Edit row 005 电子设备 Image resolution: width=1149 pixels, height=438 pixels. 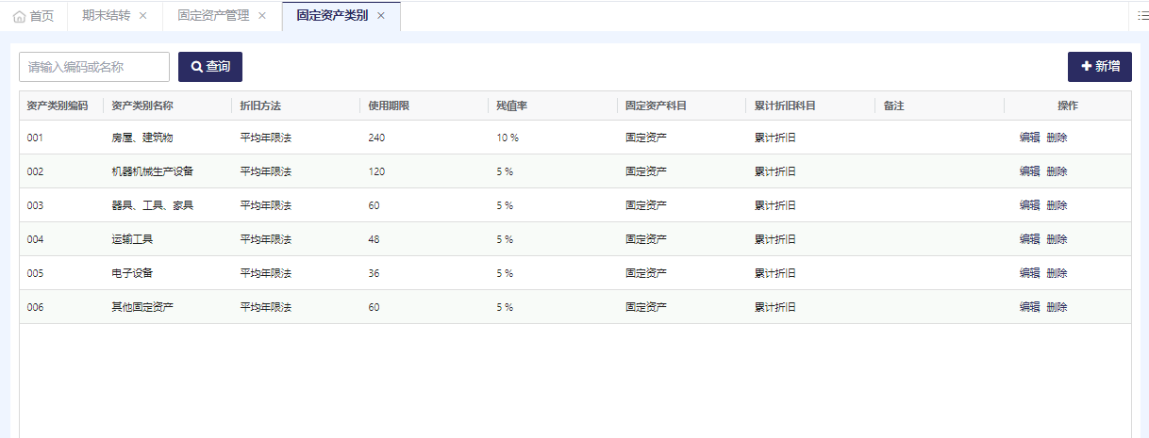click(1029, 273)
